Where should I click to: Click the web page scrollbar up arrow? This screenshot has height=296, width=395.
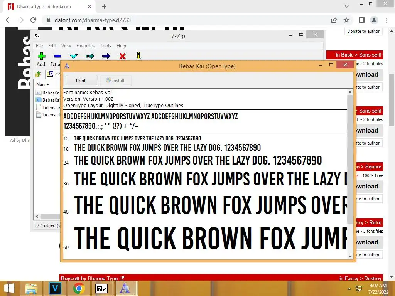(392, 31)
